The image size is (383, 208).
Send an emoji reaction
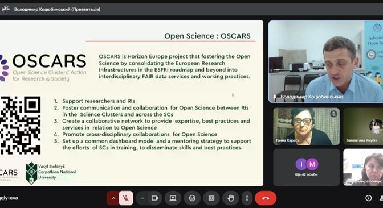(x=192, y=198)
